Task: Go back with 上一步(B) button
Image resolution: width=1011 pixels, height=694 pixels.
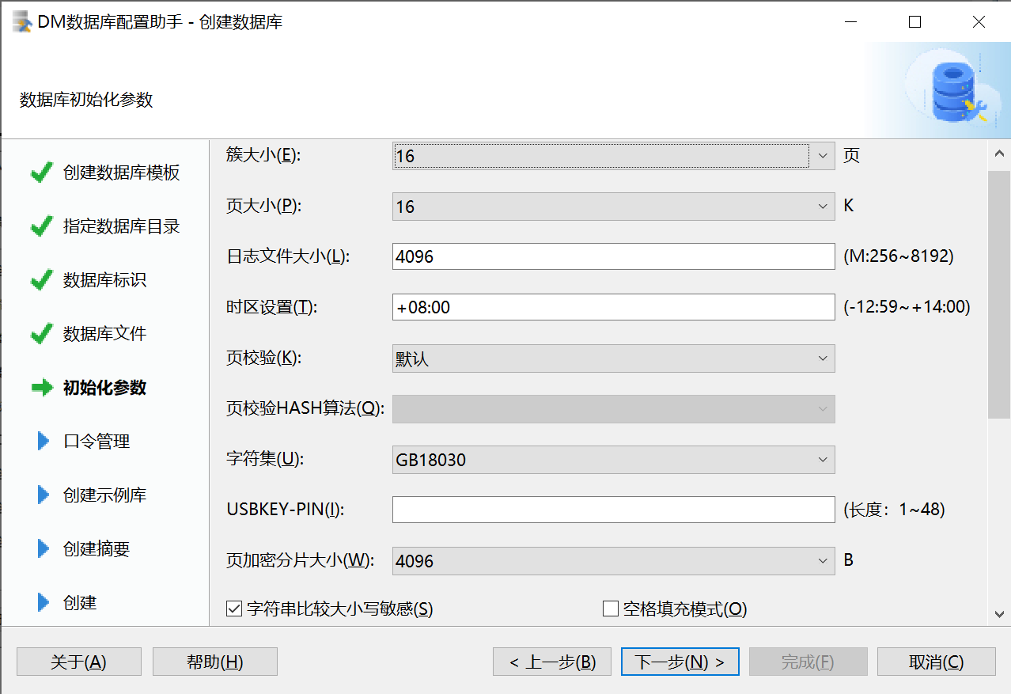Action: 552,662
